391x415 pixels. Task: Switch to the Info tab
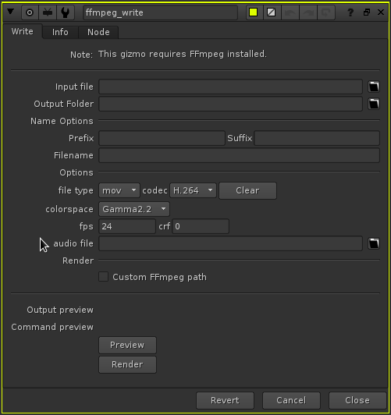[60, 32]
